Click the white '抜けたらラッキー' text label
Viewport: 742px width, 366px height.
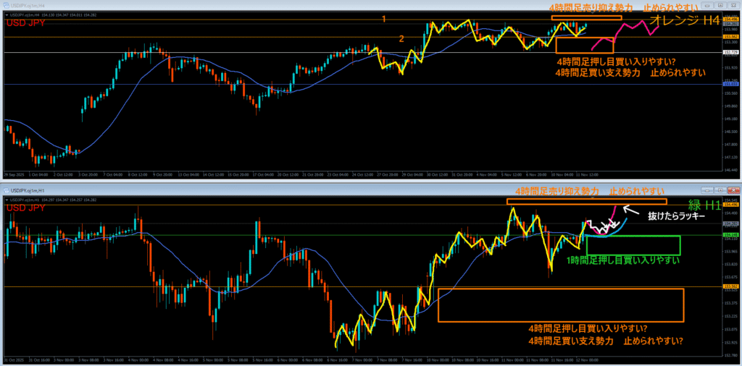click(x=676, y=216)
